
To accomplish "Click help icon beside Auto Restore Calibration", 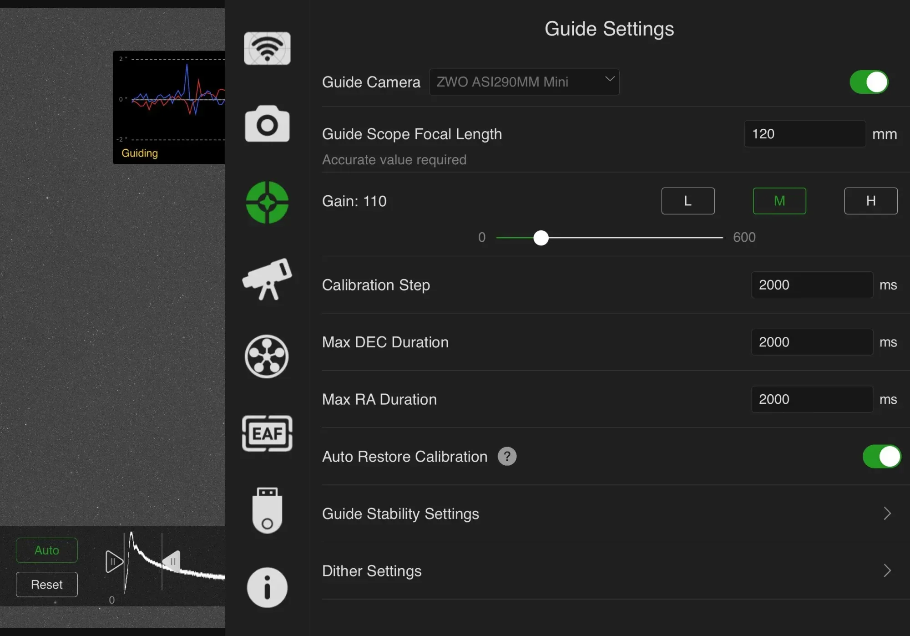I will [507, 456].
